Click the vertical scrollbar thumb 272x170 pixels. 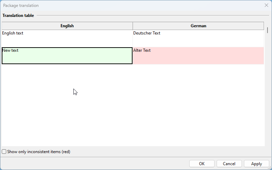268,30
